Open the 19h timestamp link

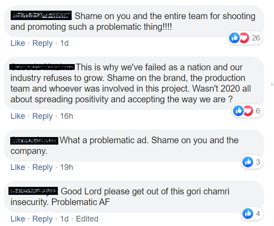click(x=67, y=167)
